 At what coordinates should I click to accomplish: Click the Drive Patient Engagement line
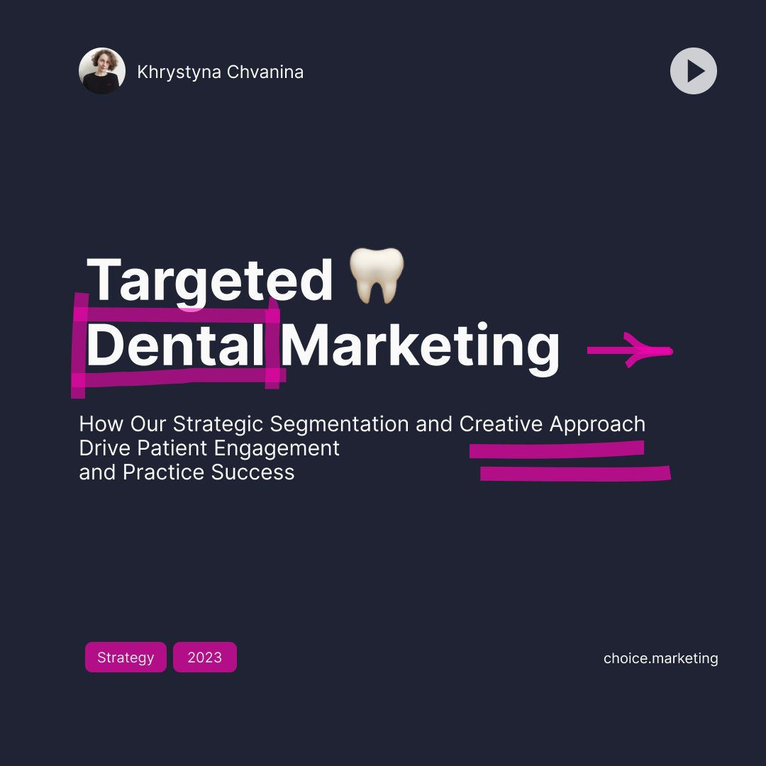click(x=209, y=448)
